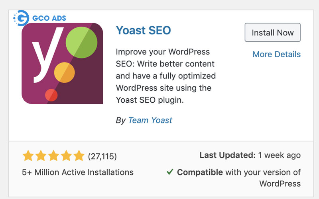
Task: Select the fourth rating star
Action: (x=66, y=156)
